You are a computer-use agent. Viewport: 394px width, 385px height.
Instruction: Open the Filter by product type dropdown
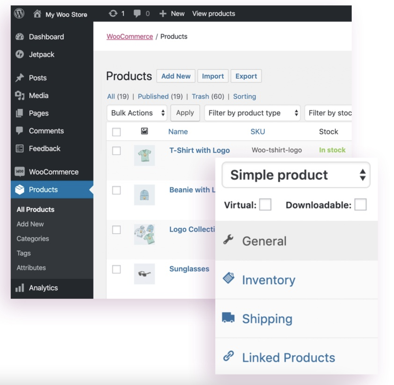click(252, 113)
